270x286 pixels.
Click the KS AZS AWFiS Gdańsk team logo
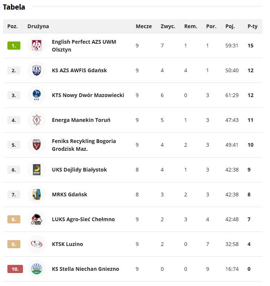coord(36,70)
